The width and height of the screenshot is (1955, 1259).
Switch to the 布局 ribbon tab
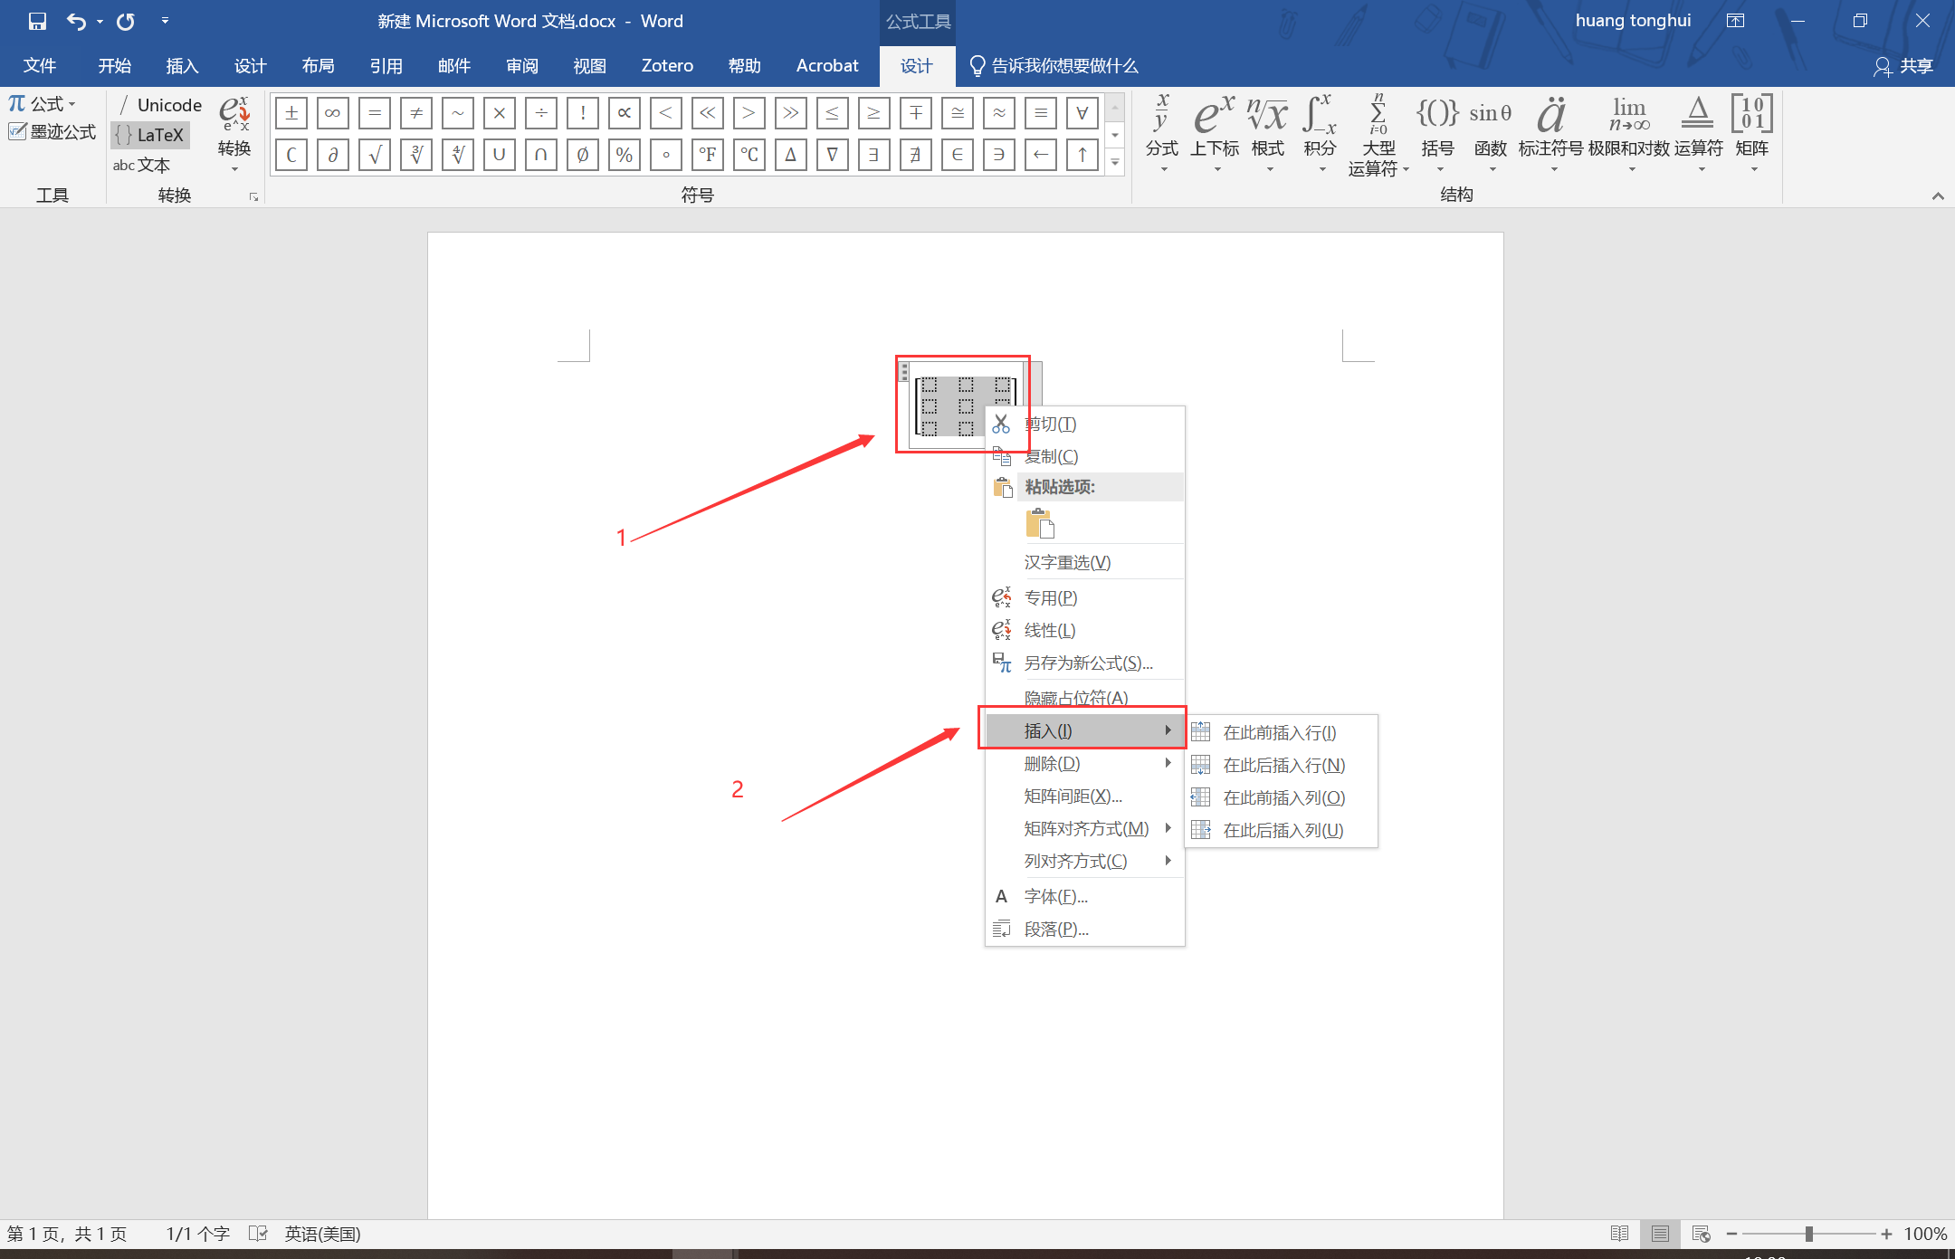pos(318,65)
